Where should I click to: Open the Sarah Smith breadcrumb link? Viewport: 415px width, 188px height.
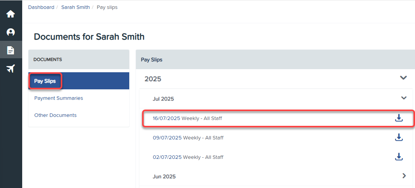[76, 7]
